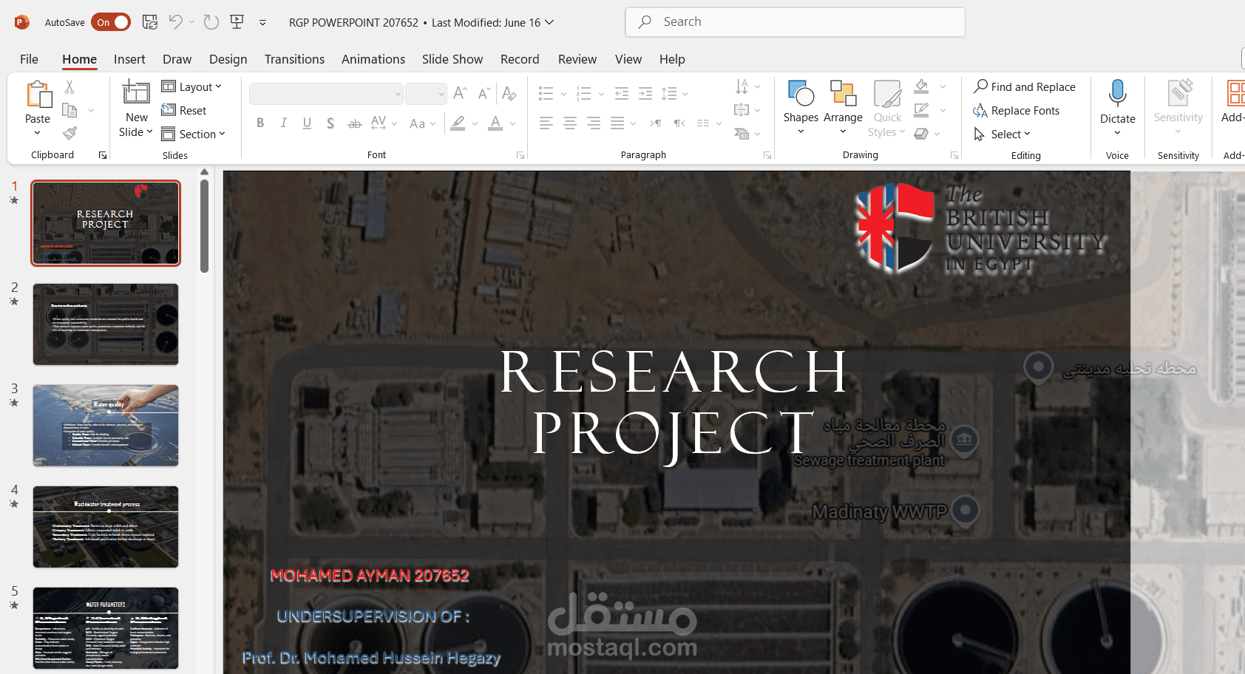This screenshot has width=1245, height=674.
Task: Click Increase Font Size icon
Action: pos(460,93)
